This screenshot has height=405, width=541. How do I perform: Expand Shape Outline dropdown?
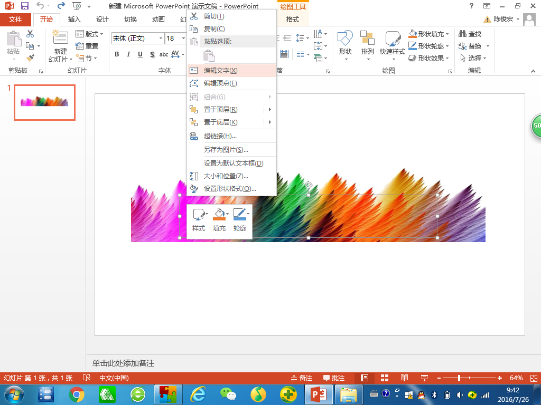pos(447,46)
